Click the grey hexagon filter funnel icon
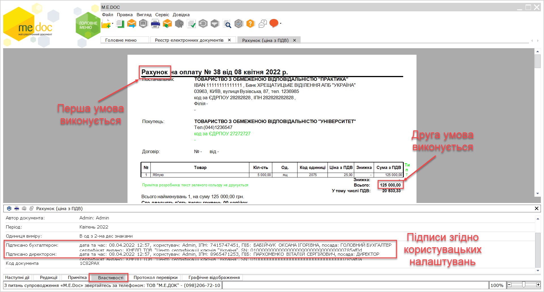 pos(215,24)
